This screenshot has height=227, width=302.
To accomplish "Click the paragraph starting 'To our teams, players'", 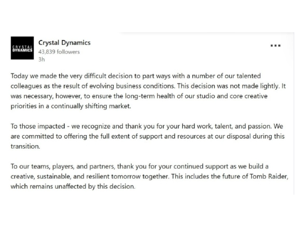I will click(x=149, y=177).
